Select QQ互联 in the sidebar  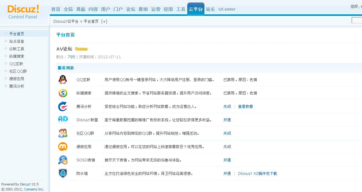click(16, 64)
